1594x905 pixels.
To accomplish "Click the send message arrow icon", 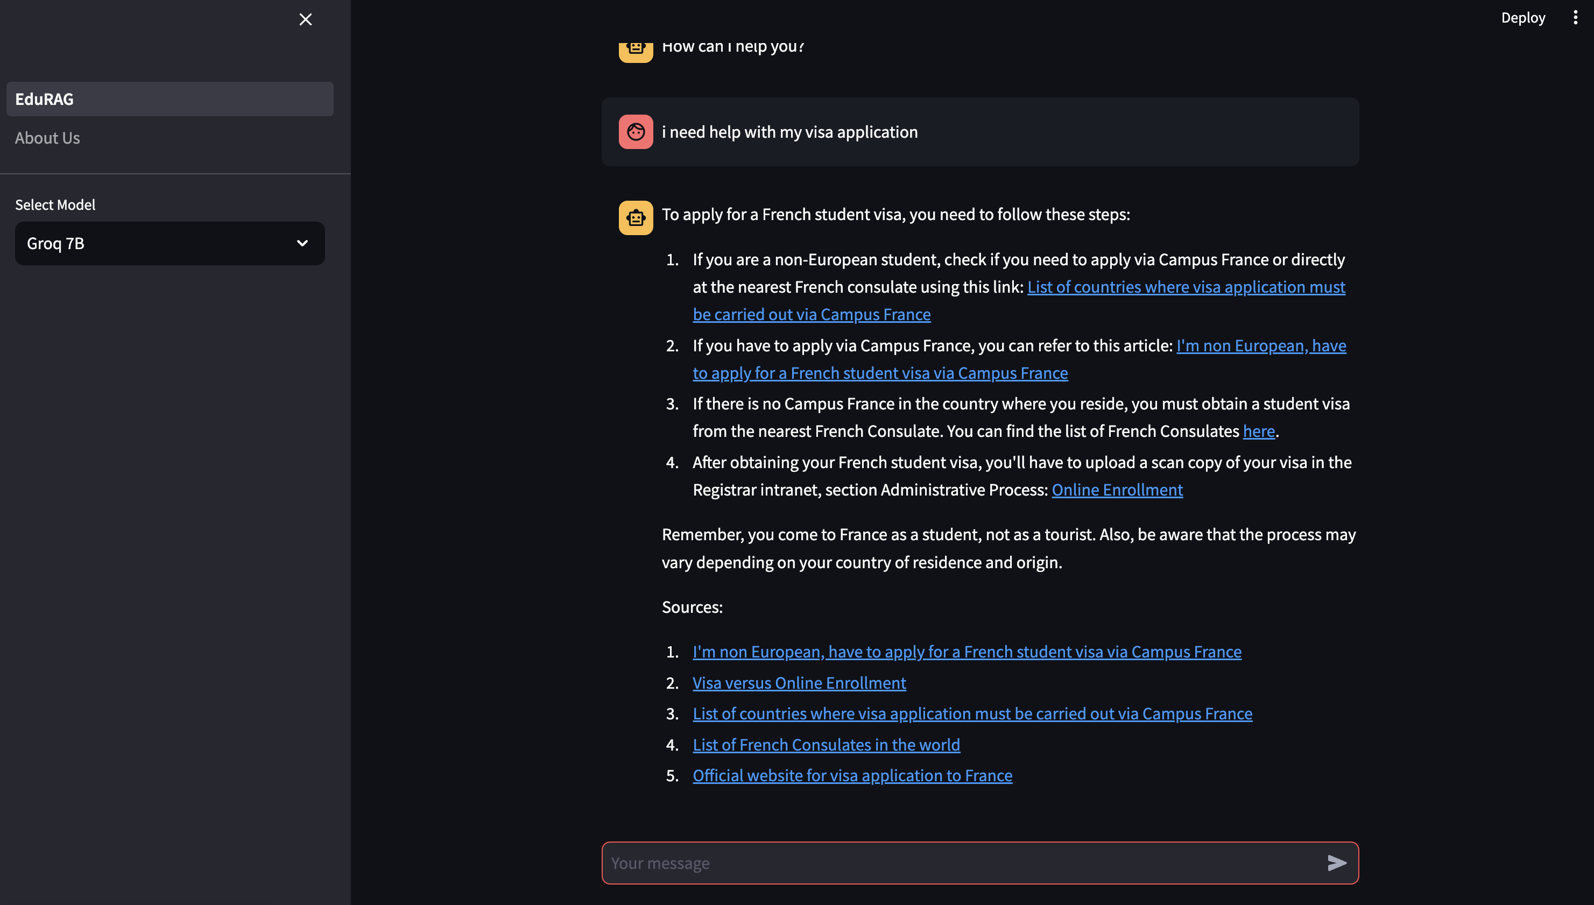I will click(x=1337, y=862).
